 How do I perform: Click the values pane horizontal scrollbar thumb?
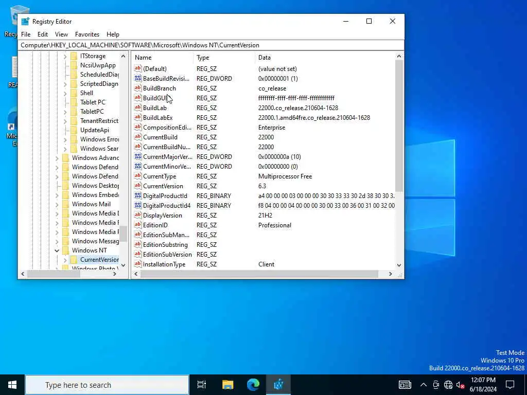click(x=259, y=274)
